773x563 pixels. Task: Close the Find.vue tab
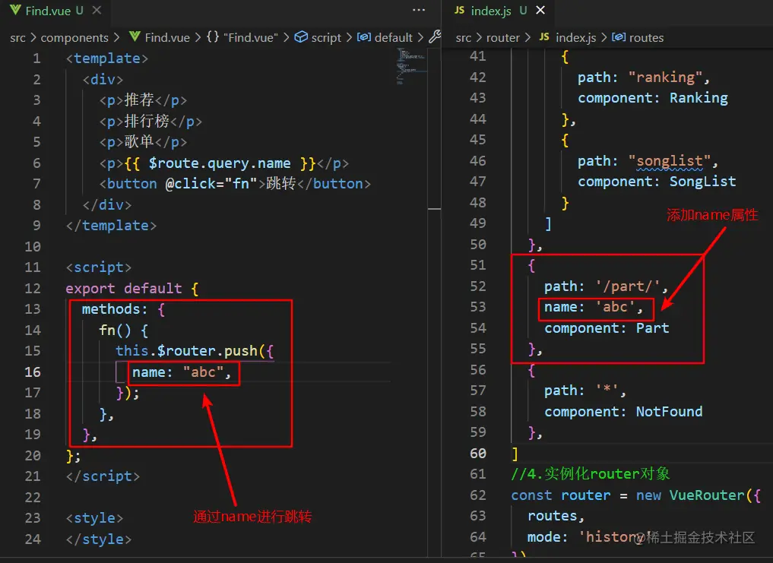[97, 11]
